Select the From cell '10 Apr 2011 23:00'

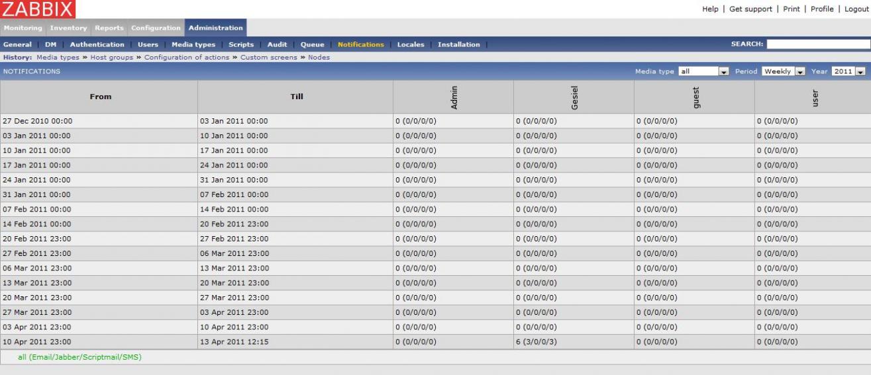click(x=99, y=341)
